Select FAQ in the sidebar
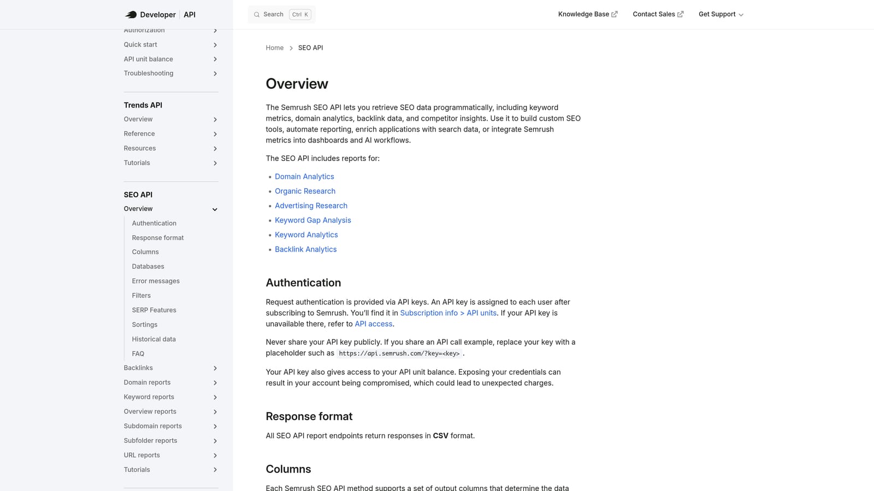The width and height of the screenshot is (874, 491). (138, 354)
